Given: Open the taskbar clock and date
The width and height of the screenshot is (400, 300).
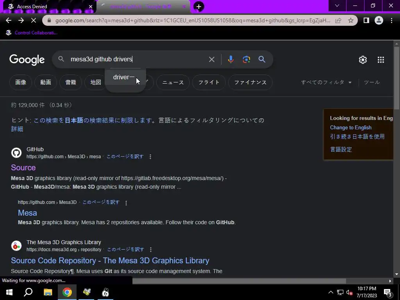Looking at the screenshot, I should coord(366,292).
